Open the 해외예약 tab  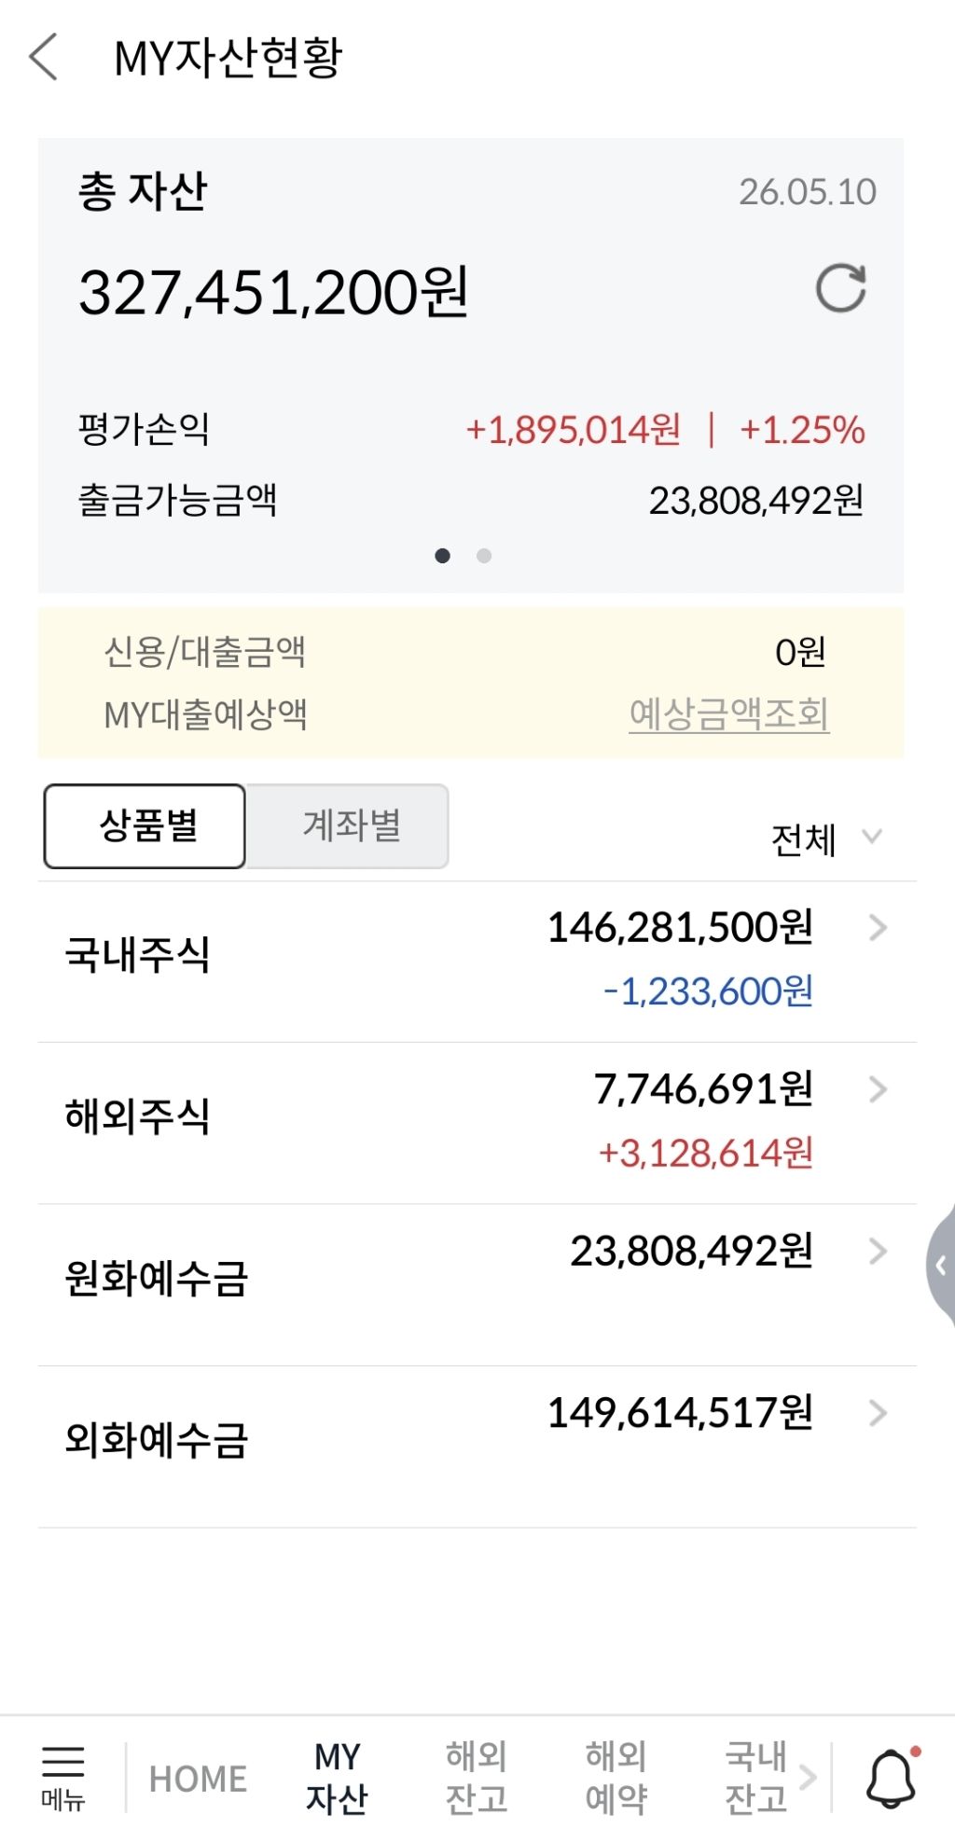pyautogui.click(x=616, y=1778)
